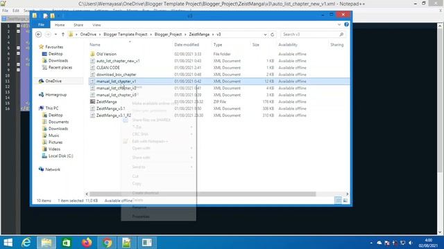This screenshot has height=249, width=444.
Task: Click the horizontal scrollbar in the file list
Action: pyautogui.click(x=203, y=194)
